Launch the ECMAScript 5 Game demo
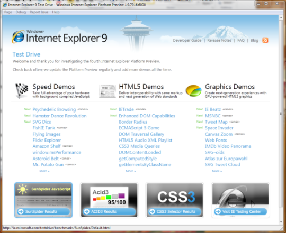 point(139,128)
